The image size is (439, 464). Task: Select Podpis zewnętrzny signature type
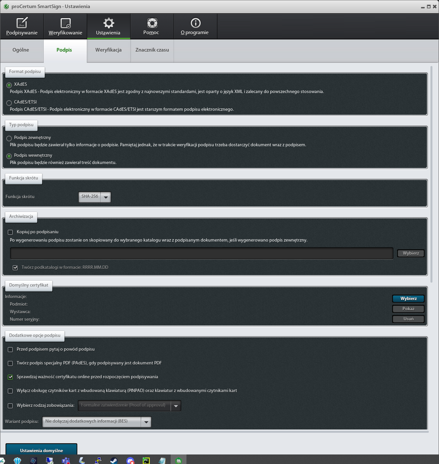(x=9, y=138)
